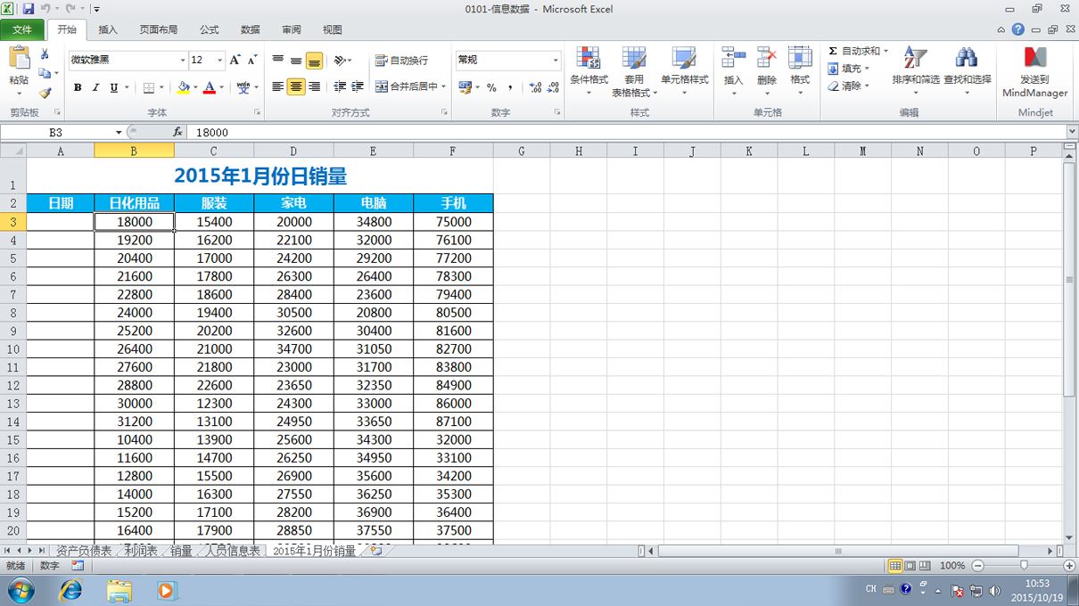1079x606 pixels.
Task: Click the Format Painter brush icon
Action: pos(45,92)
